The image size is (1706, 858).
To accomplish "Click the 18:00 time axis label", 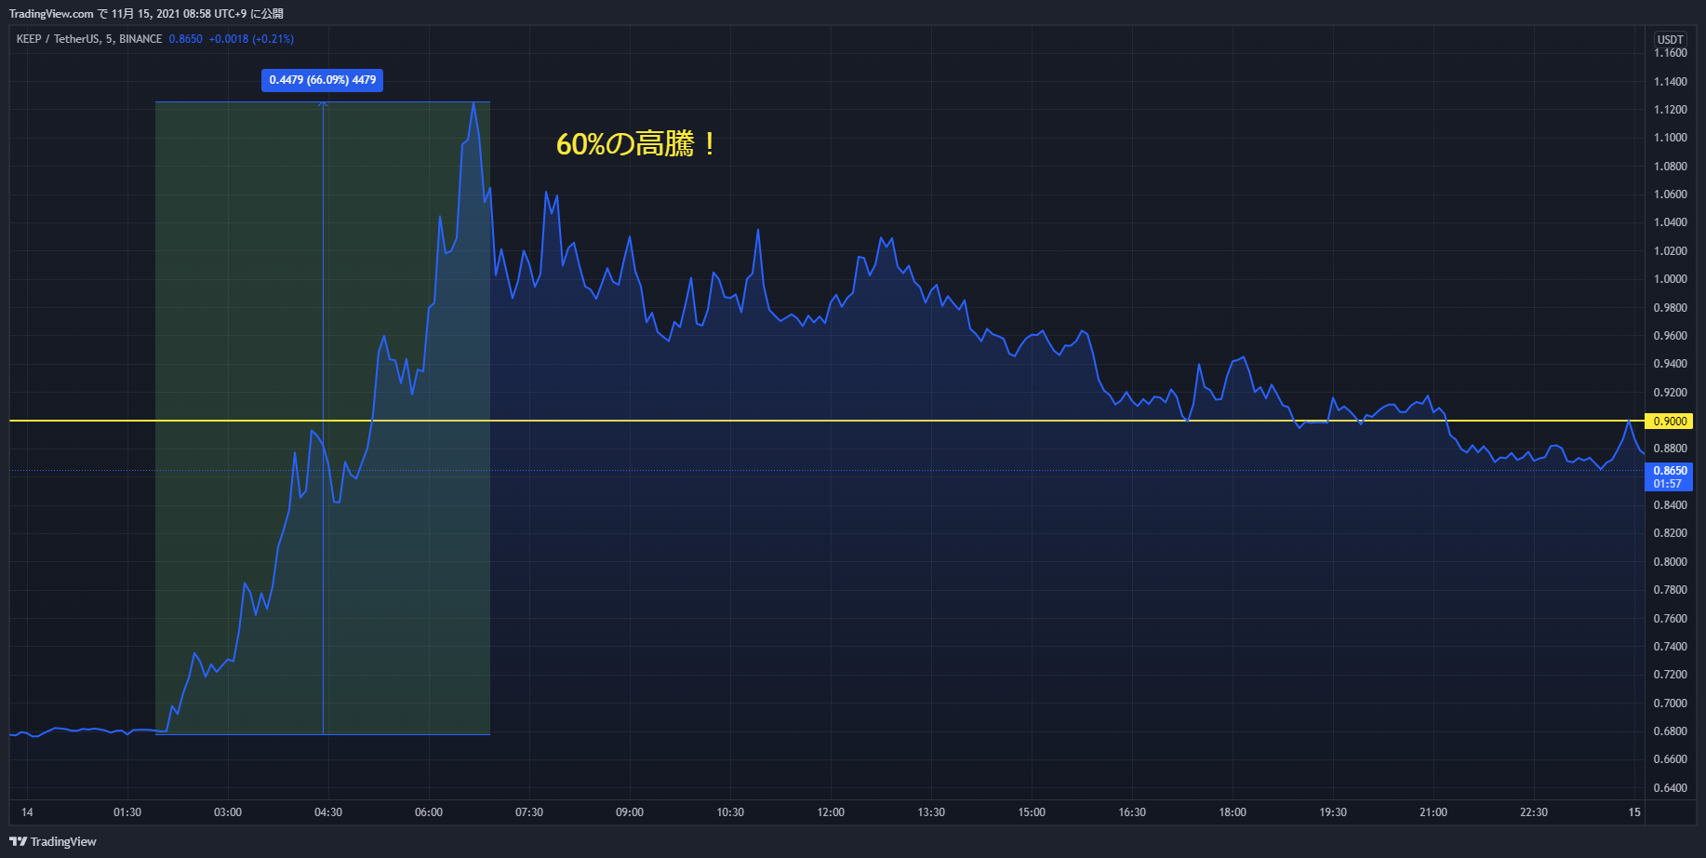I will [x=1233, y=812].
